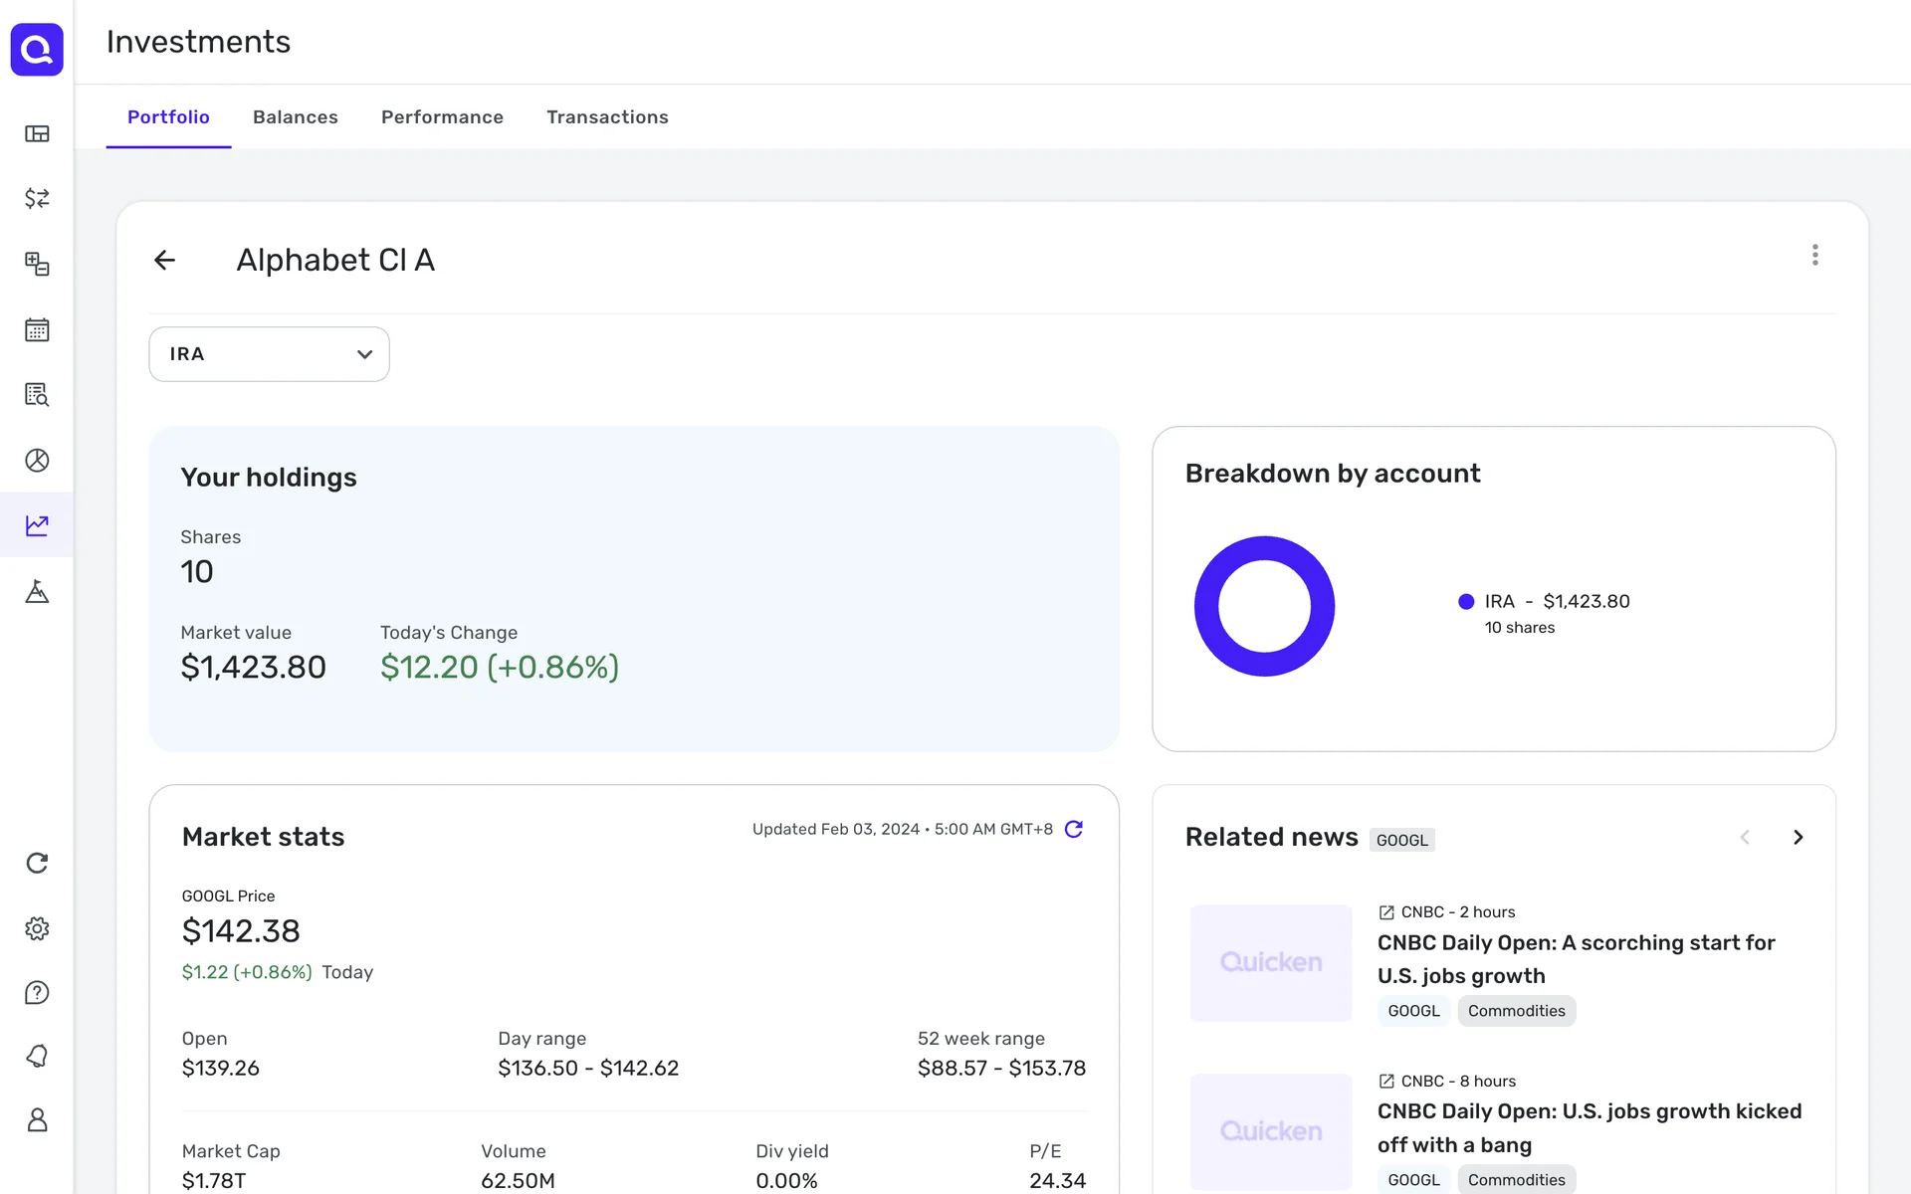Image resolution: width=1911 pixels, height=1194 pixels.
Task: Expand the IRA account dropdown
Action: point(269,354)
